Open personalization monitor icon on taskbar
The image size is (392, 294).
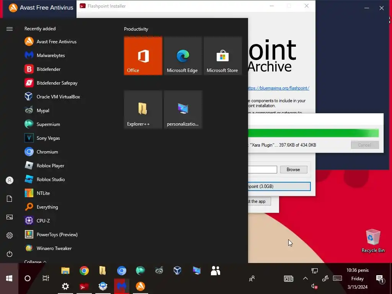(196, 271)
